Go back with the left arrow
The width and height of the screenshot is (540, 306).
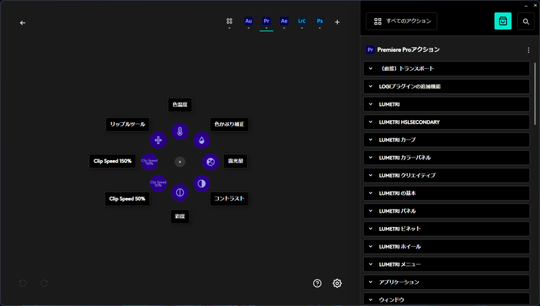[x=23, y=23]
